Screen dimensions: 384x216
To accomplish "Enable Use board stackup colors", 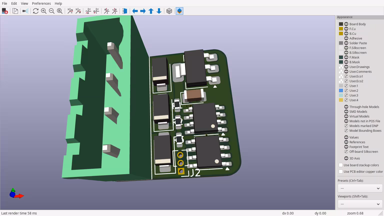I will tap(341, 165).
